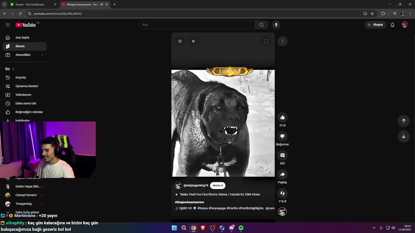The width and height of the screenshot is (415, 233).
Task: Open the tab search dropdown arrow
Action: pyautogui.click(x=4, y=5)
